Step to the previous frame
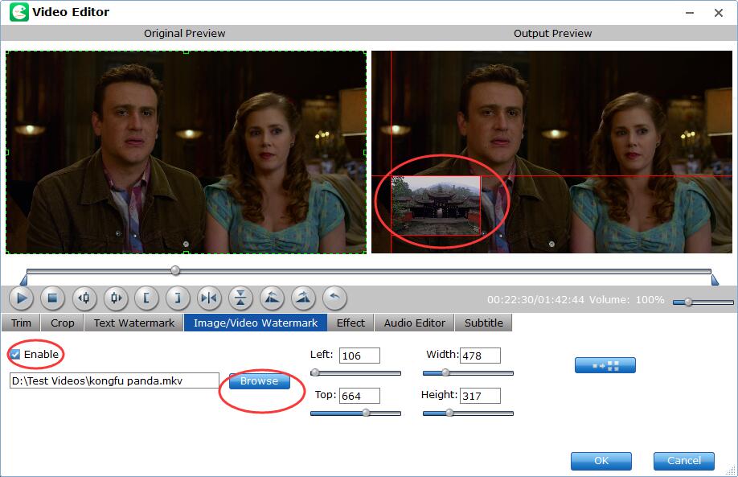 tap(84, 298)
